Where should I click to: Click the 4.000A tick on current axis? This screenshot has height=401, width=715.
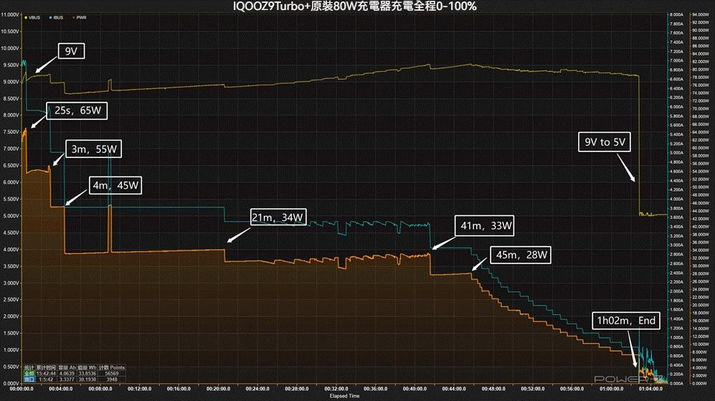677,199
